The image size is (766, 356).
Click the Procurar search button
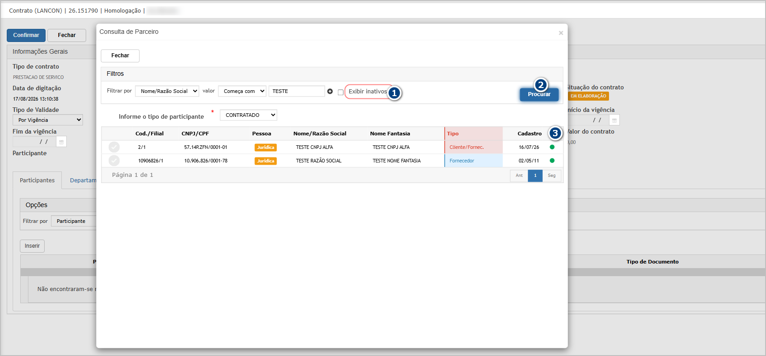click(x=539, y=94)
